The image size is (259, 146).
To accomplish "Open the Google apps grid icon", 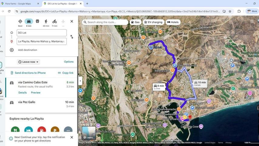I will (x=252, y=22).
